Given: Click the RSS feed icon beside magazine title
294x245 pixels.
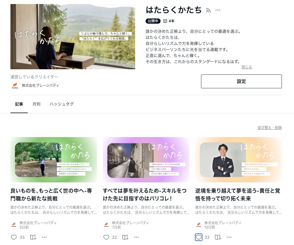Looking at the screenshot, I should click(x=208, y=10).
